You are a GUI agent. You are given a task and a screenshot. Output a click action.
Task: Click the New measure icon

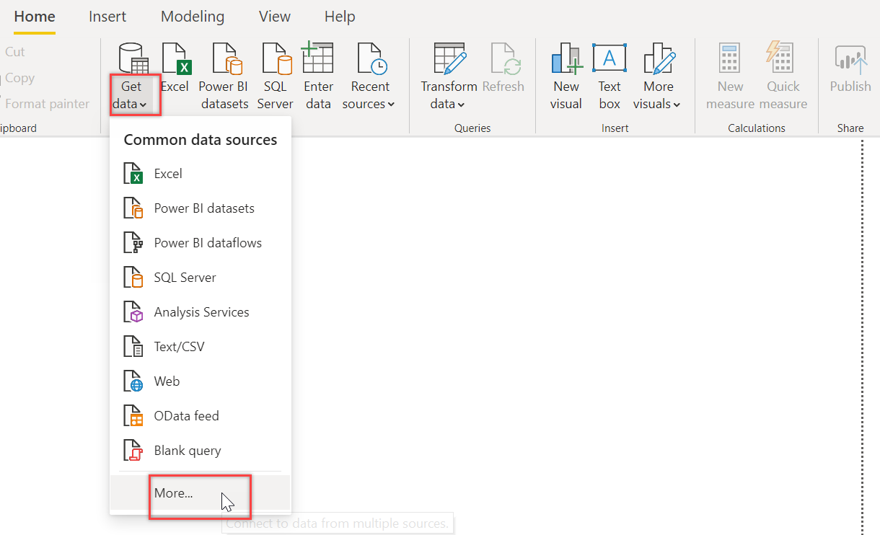click(x=730, y=58)
